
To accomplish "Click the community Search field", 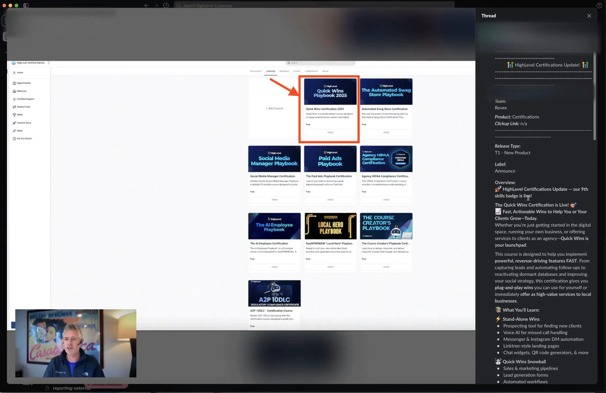I will [x=320, y=63].
